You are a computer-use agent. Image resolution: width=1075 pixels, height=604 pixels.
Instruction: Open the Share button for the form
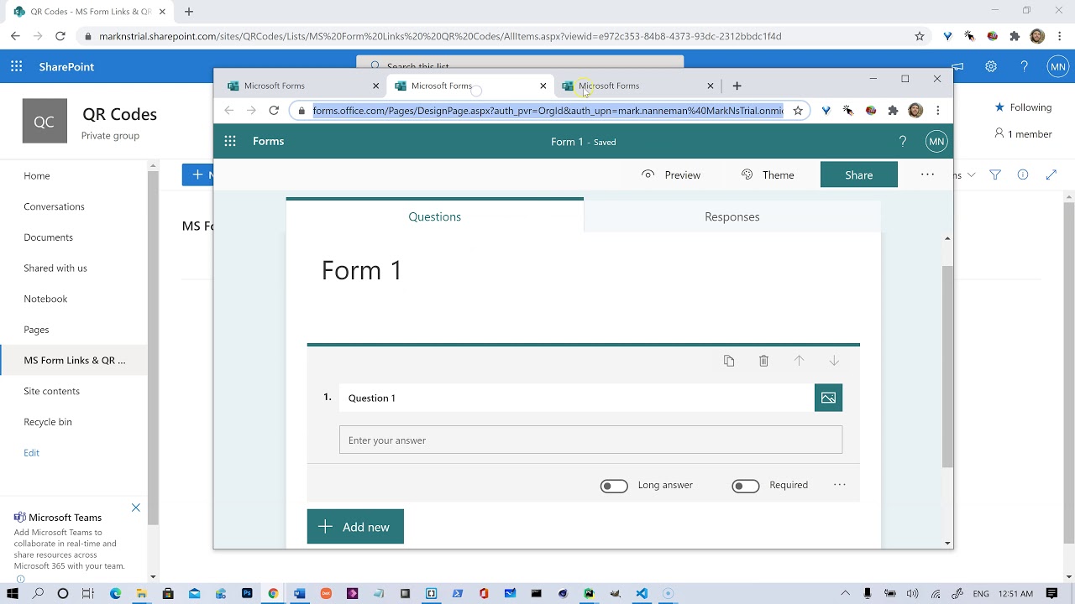pyautogui.click(x=859, y=174)
